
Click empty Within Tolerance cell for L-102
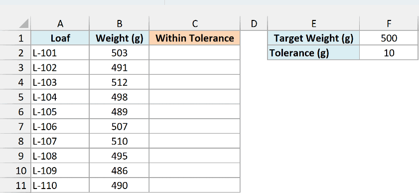(x=194, y=67)
